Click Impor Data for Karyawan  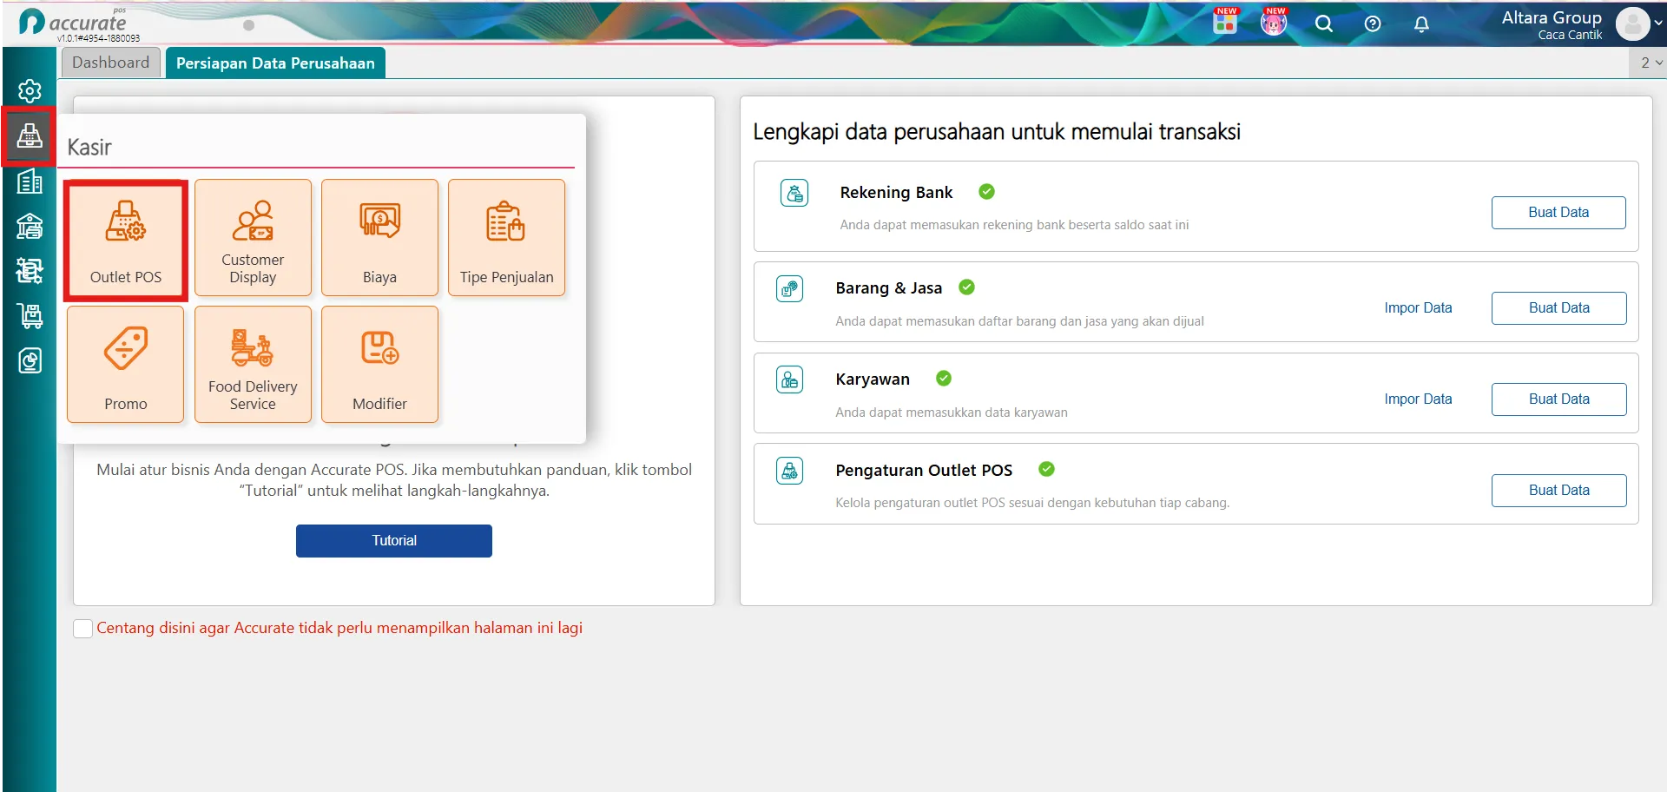coord(1418,399)
